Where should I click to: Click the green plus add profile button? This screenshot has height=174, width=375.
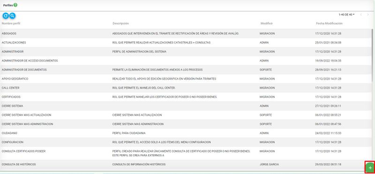[x=370, y=168]
